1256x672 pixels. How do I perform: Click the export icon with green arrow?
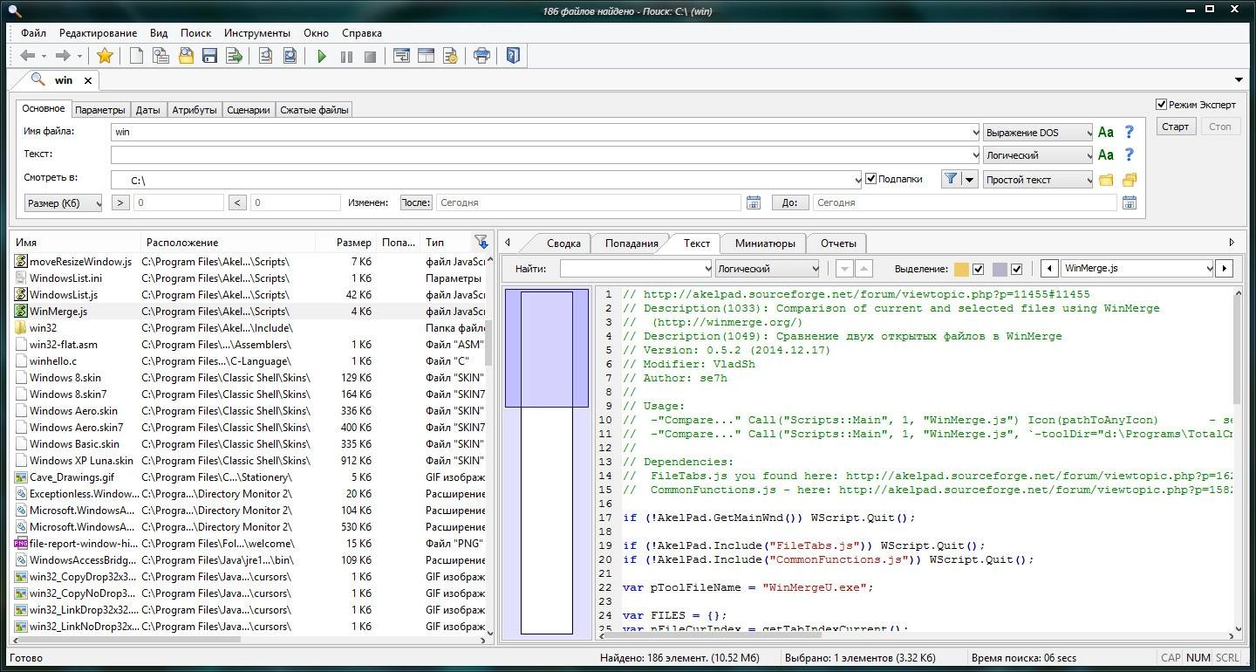pos(234,56)
